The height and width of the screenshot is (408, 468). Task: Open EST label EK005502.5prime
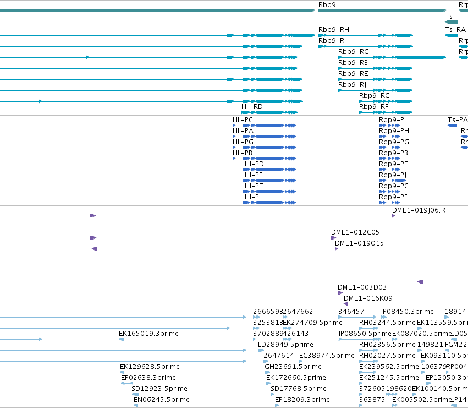(x=422, y=400)
